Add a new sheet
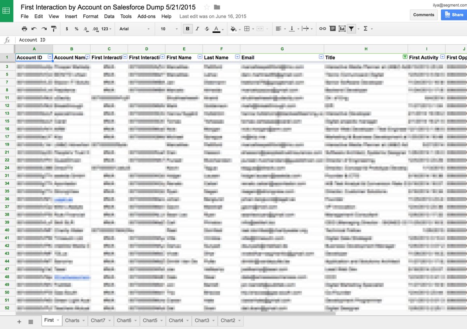467x329 pixels. [x=19, y=322]
